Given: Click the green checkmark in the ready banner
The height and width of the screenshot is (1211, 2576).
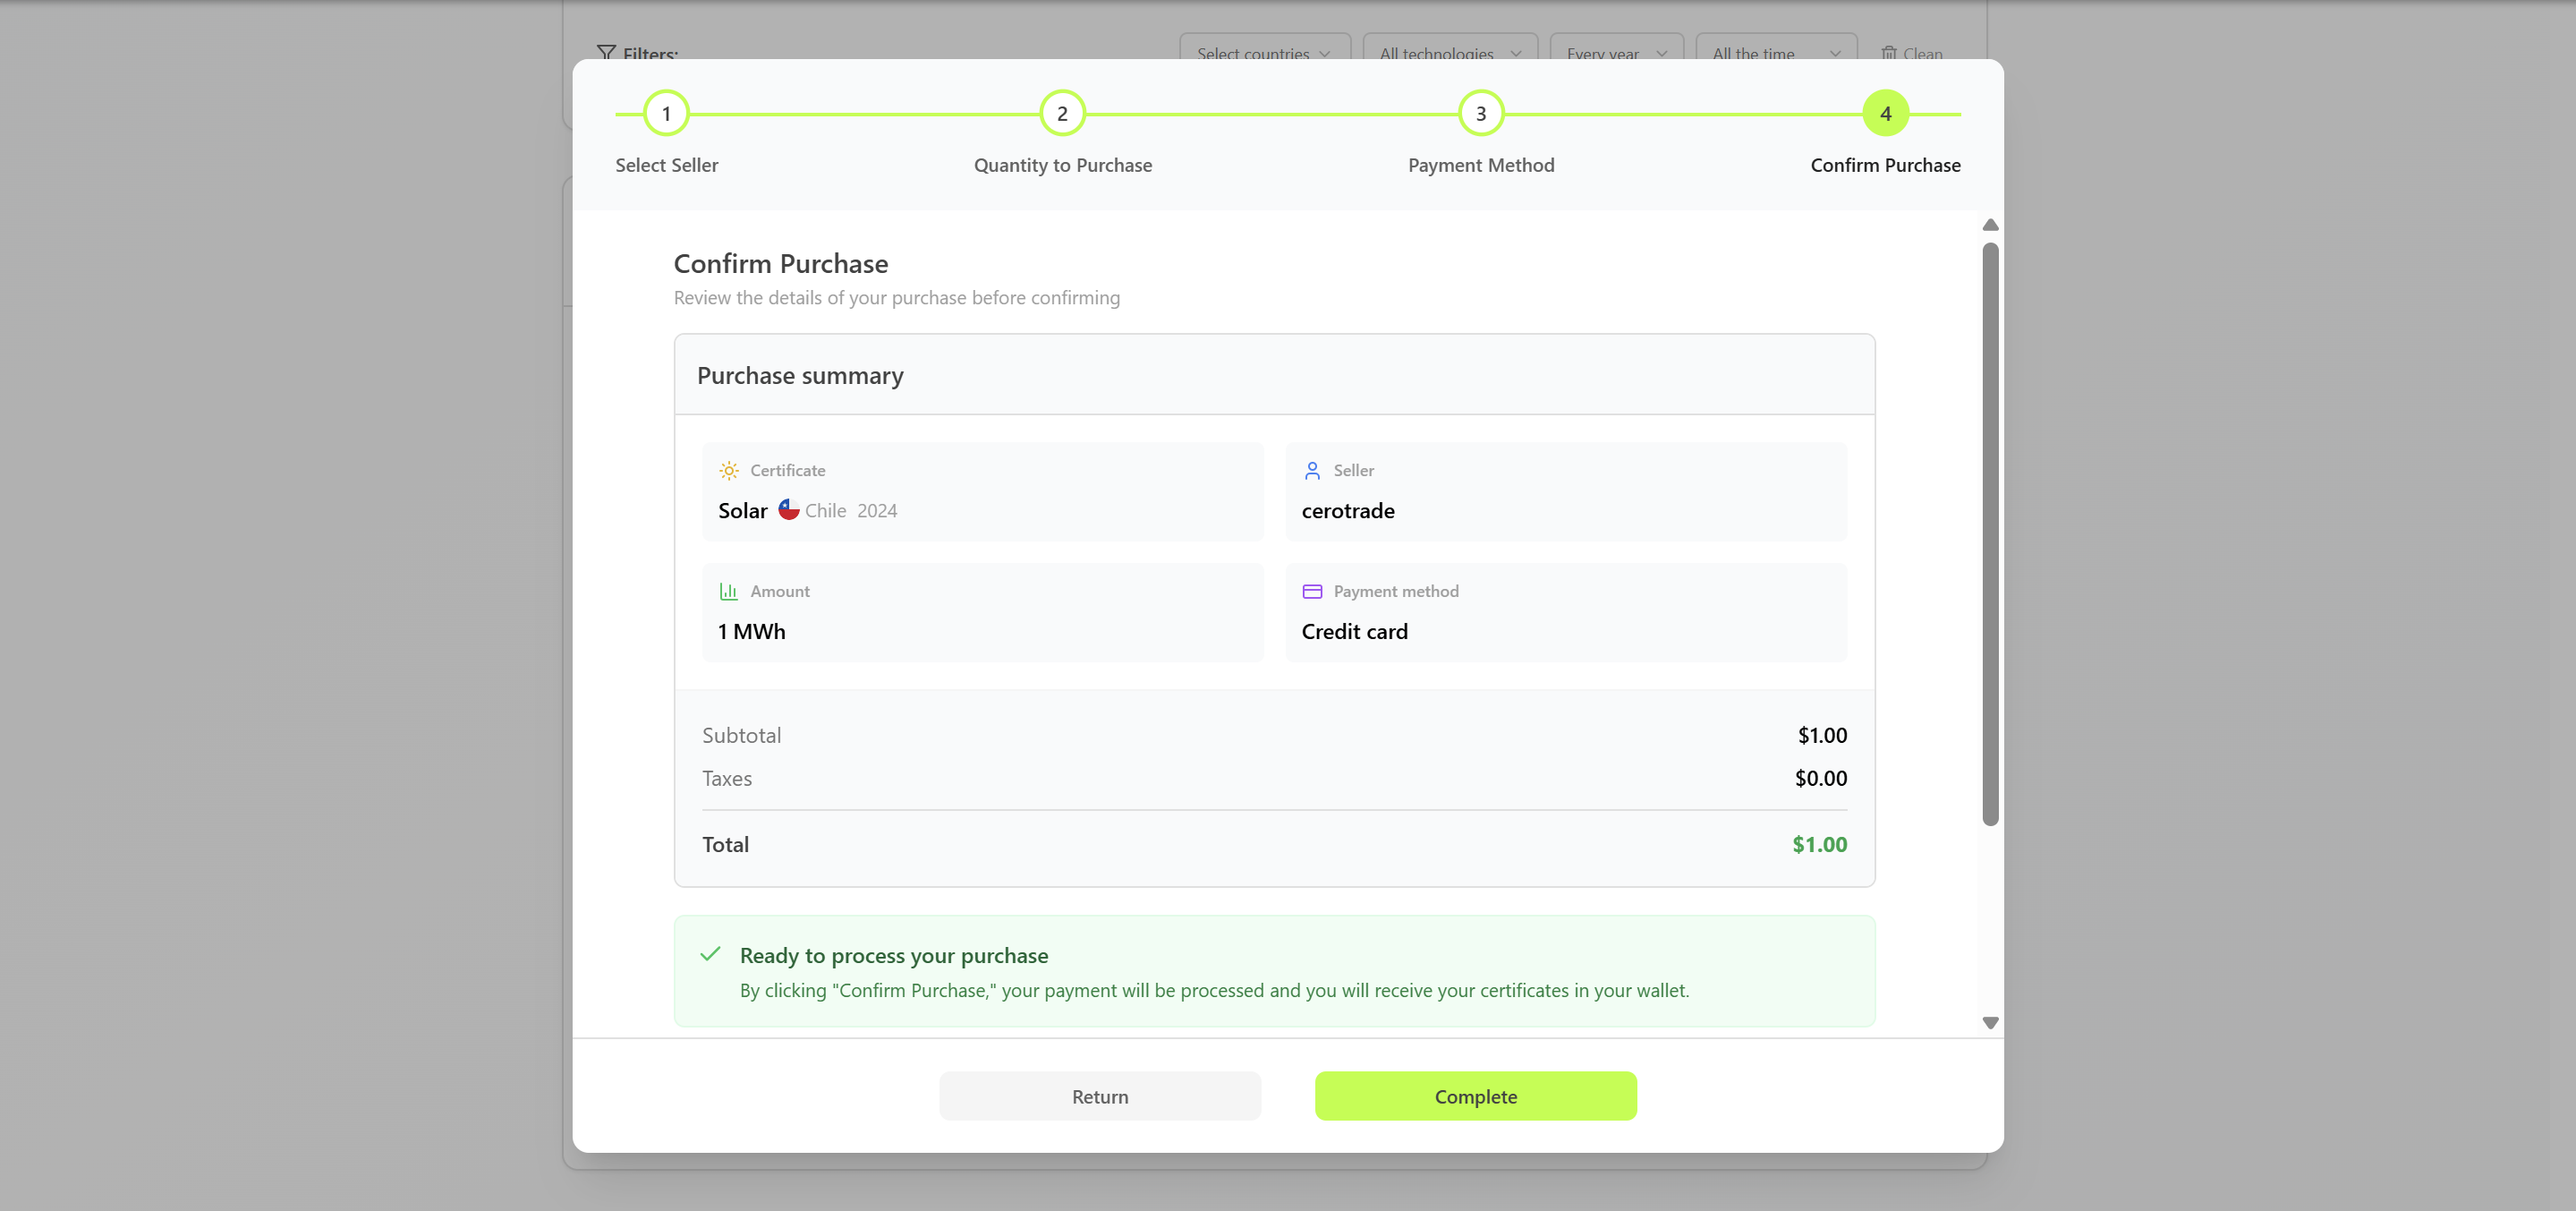Looking at the screenshot, I should (x=710, y=955).
